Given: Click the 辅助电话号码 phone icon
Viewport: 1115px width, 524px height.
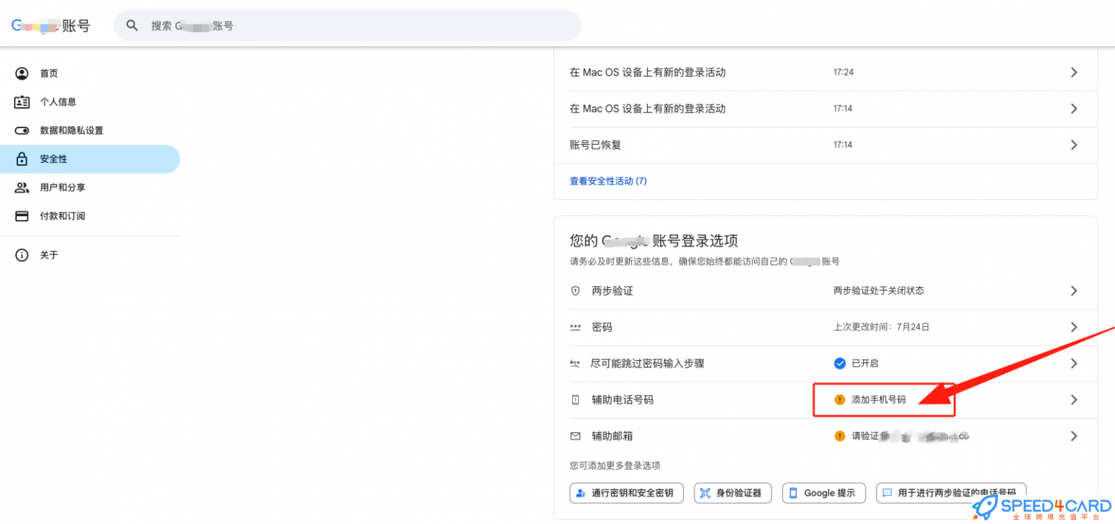Looking at the screenshot, I should 576,400.
